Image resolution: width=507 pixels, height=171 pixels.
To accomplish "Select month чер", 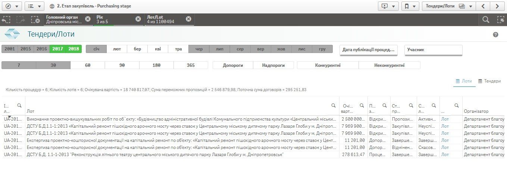I will point(199,49).
